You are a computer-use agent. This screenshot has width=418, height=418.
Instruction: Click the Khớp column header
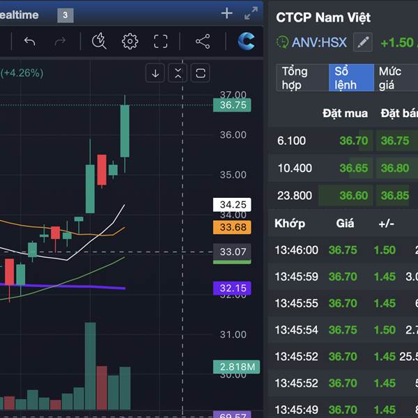pos(290,224)
